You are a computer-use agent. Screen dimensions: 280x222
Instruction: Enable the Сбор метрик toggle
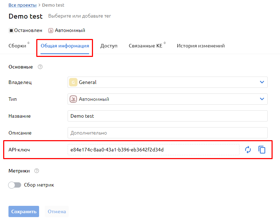(x=15, y=185)
